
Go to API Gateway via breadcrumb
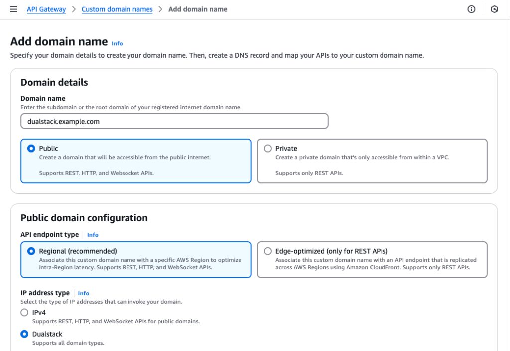46,9
